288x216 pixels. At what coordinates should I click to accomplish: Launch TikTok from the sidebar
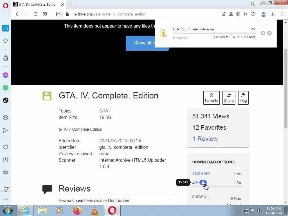[6, 100]
